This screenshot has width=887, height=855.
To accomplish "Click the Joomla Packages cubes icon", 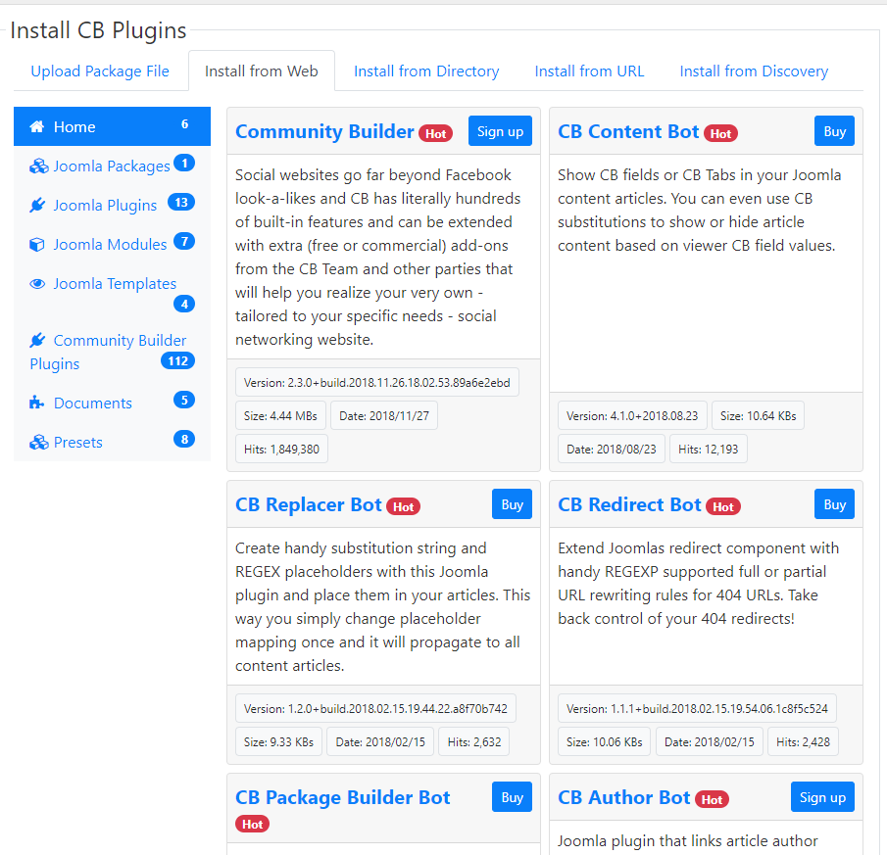I will 38,166.
